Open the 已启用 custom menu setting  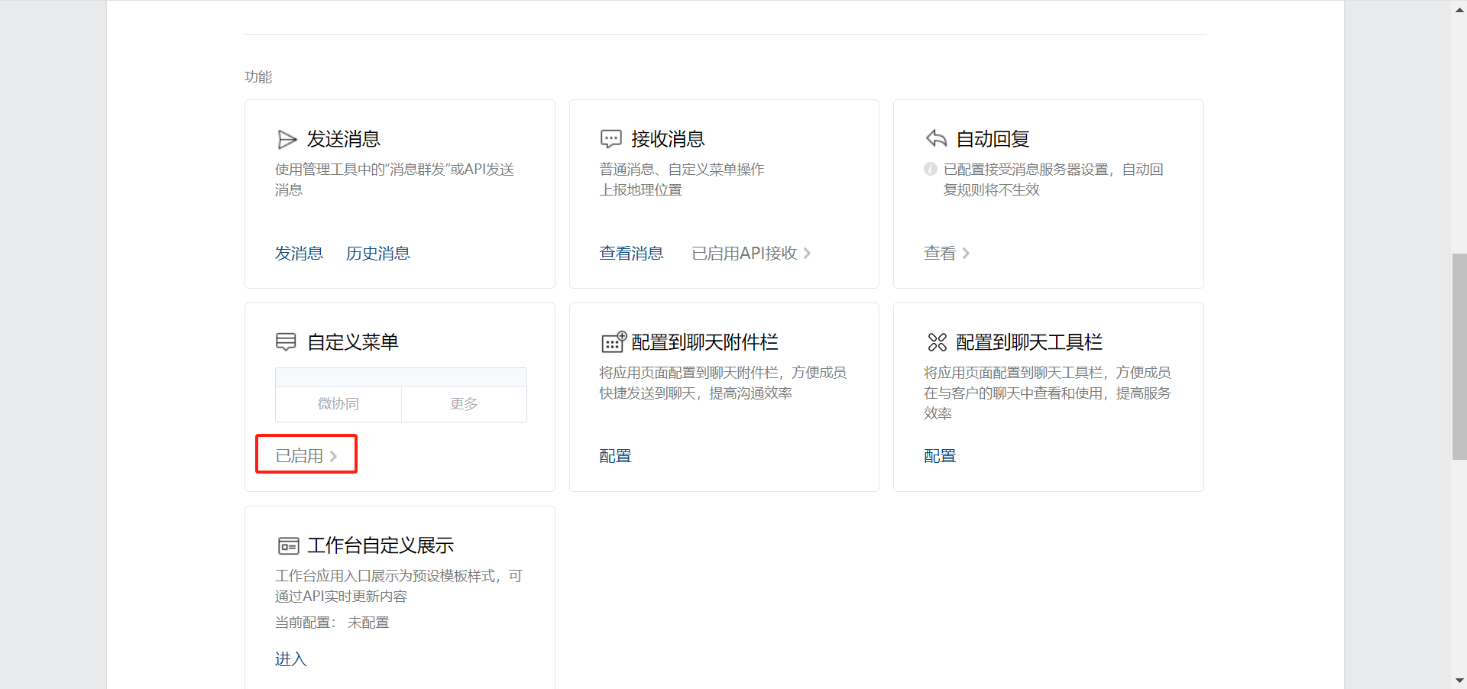pos(306,456)
